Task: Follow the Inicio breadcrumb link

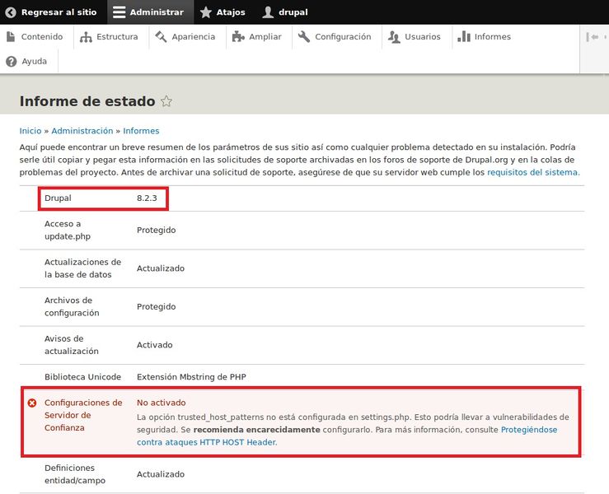Action: pos(30,131)
